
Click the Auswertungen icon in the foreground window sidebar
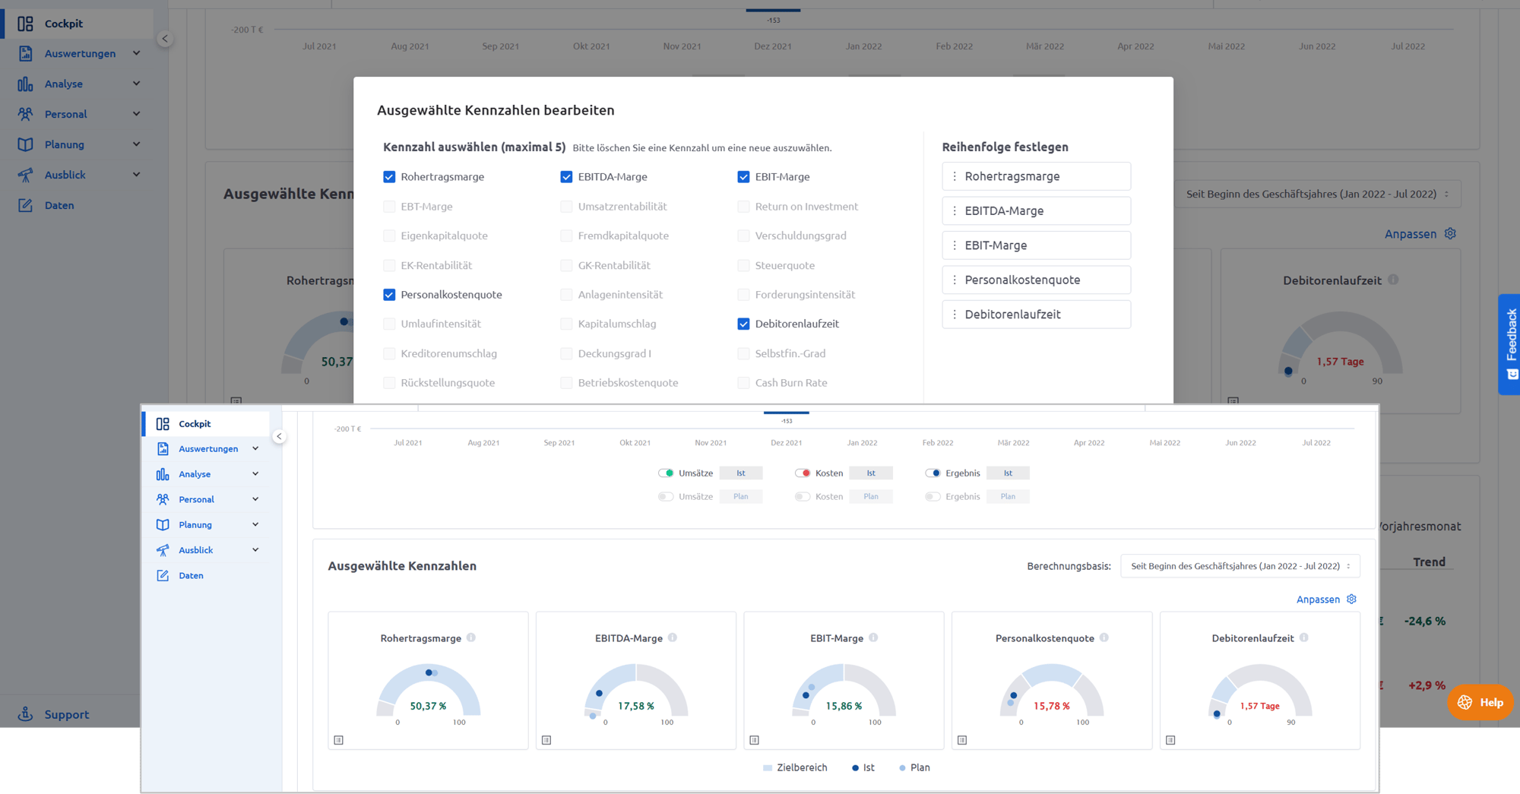tap(163, 449)
